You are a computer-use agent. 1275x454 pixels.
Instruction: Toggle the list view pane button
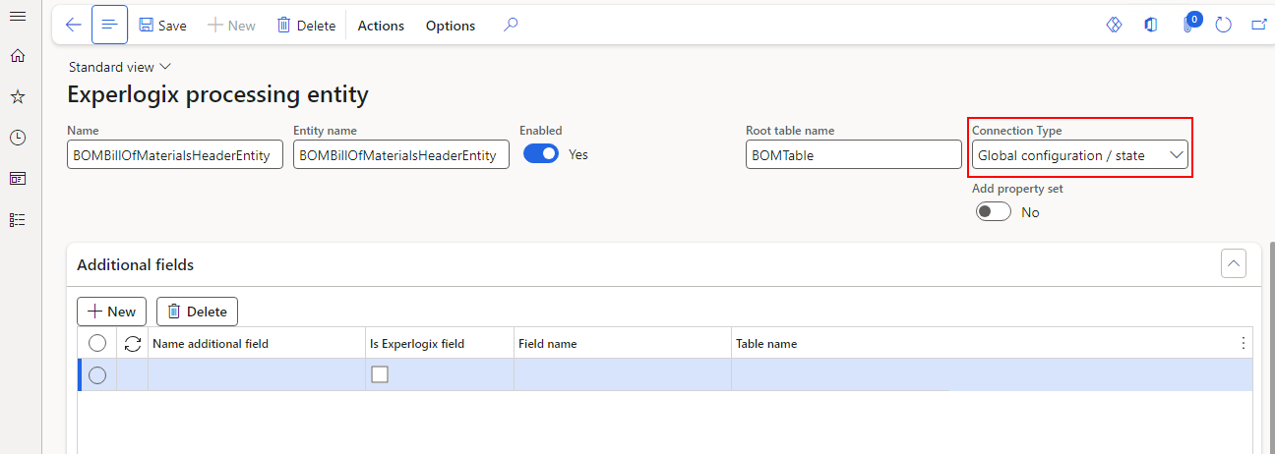pyautogui.click(x=109, y=25)
